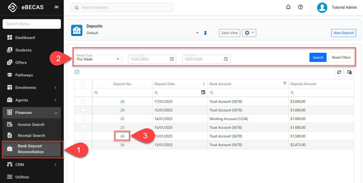Click the notifications bell icon

(x=288, y=7)
